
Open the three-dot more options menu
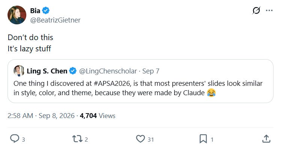(x=269, y=10)
